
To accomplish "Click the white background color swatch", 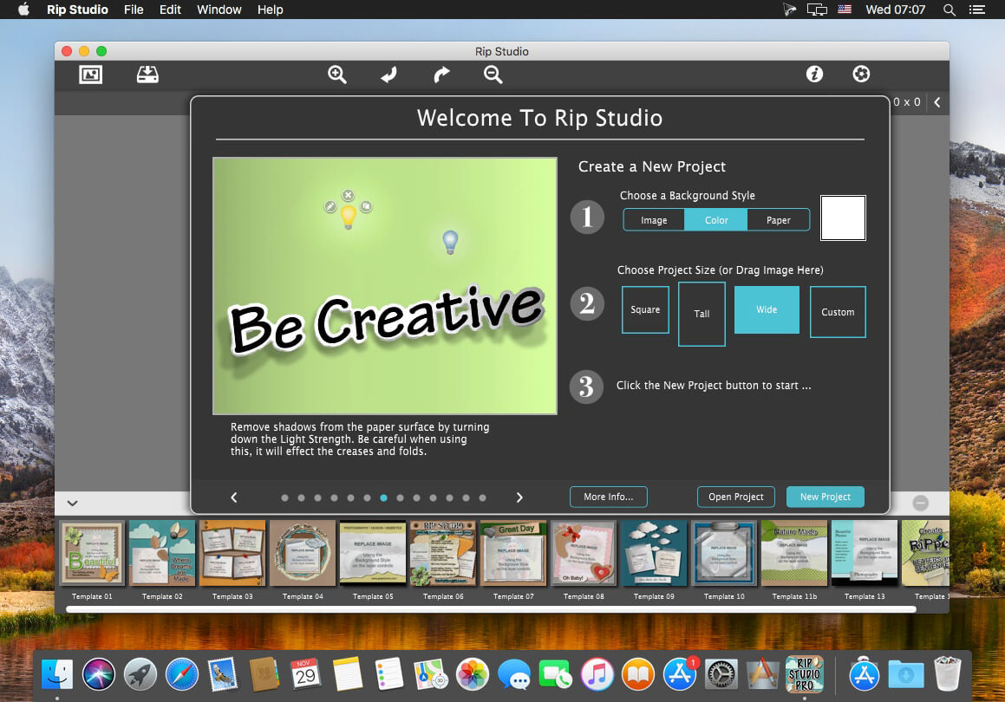I will tap(843, 218).
